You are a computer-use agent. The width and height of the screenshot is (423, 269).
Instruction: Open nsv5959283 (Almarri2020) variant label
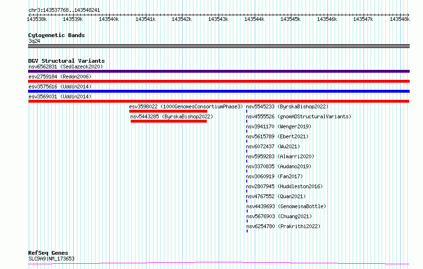[280, 156]
